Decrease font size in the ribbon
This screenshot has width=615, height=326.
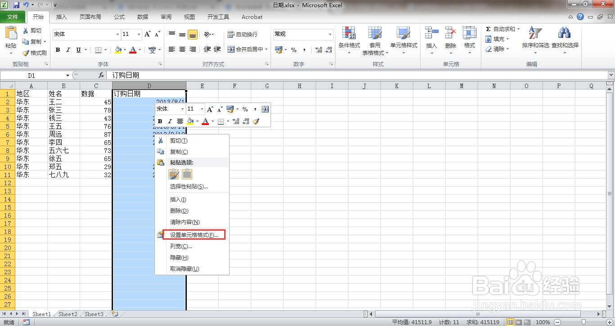pyautogui.click(x=157, y=34)
